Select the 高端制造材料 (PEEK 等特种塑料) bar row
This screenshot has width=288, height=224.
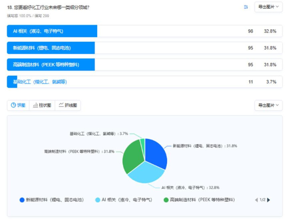coord(144,65)
